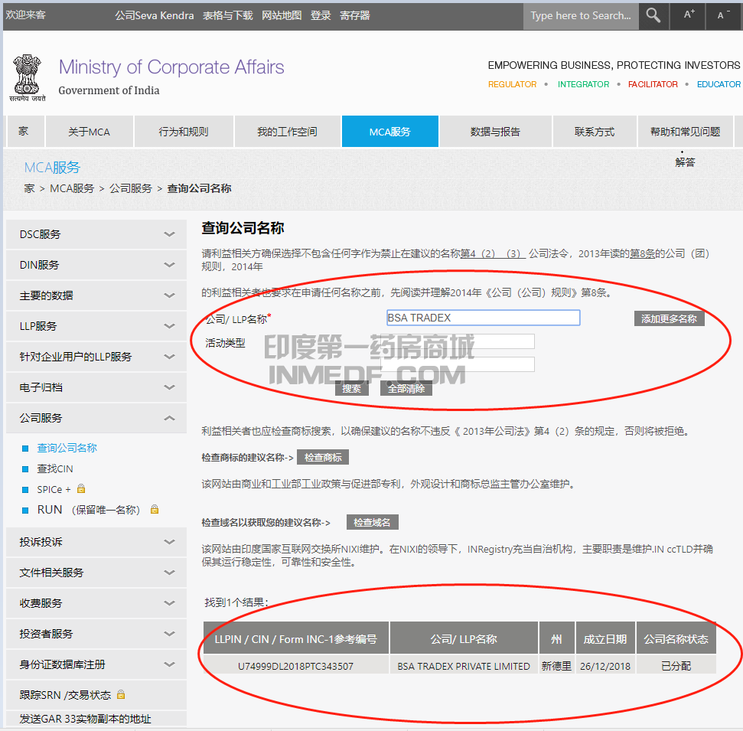Click the Ministry of Corporate Affairs emblem logo
Viewport: 743px width, 731px height.
click(28, 77)
